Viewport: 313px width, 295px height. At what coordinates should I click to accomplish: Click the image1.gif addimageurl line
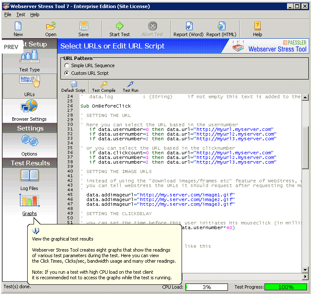(160, 195)
